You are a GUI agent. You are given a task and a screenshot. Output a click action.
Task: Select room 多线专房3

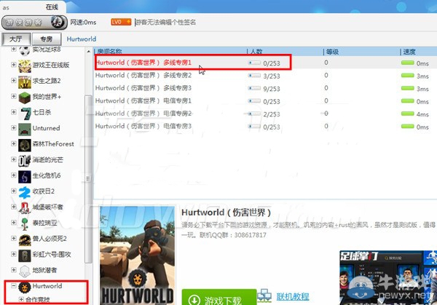[x=143, y=88]
